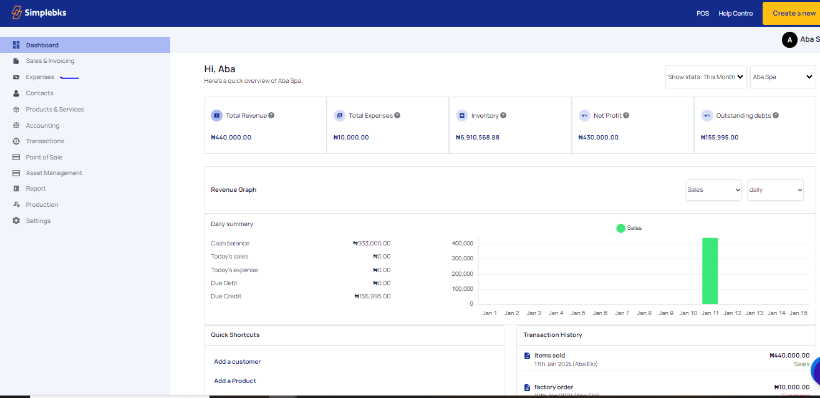Toggle the green Sales legend swatch
Viewport: 820px width, 398px height.
[x=620, y=228]
